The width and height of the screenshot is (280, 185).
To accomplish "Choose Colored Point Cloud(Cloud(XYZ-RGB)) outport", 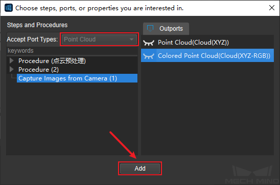I will pos(207,55).
